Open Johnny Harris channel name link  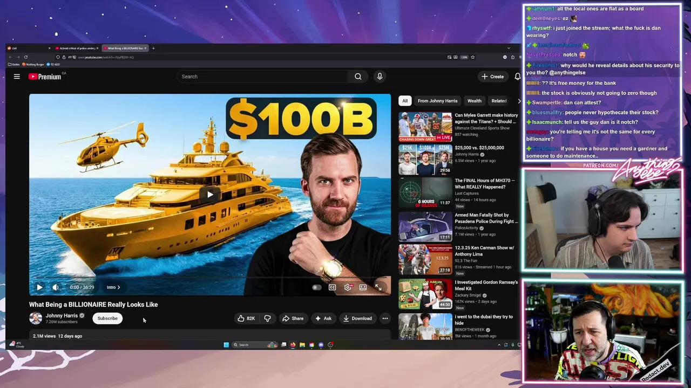point(62,316)
